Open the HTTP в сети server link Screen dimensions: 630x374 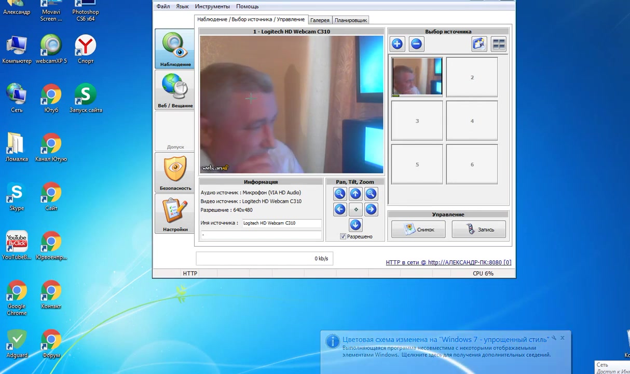(x=448, y=262)
